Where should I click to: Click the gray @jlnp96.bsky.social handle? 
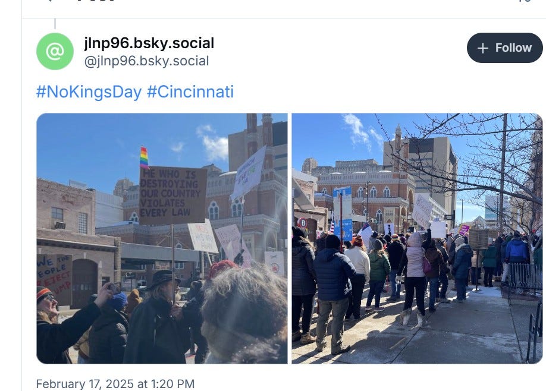[x=146, y=61]
